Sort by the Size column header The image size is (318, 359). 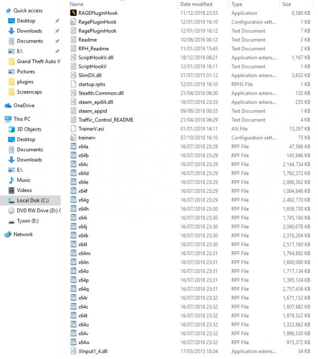tap(286, 4)
